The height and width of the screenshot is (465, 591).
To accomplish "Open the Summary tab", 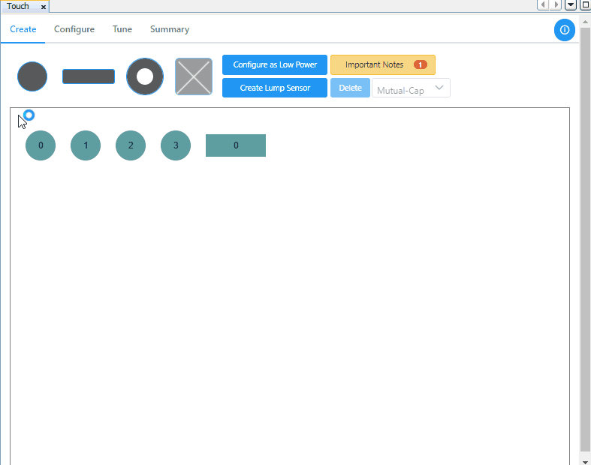I will coord(170,29).
